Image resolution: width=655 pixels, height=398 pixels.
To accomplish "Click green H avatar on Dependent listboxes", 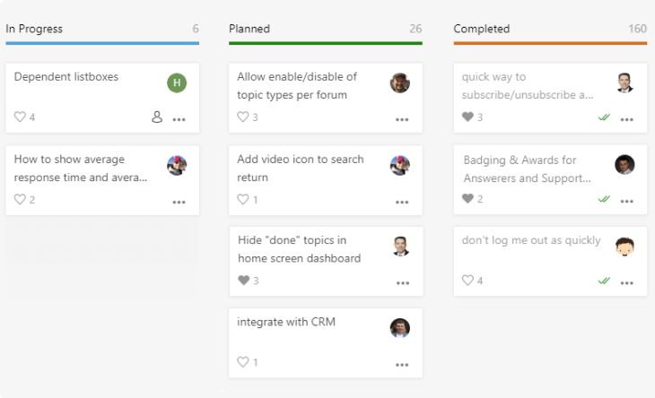I will (x=177, y=82).
